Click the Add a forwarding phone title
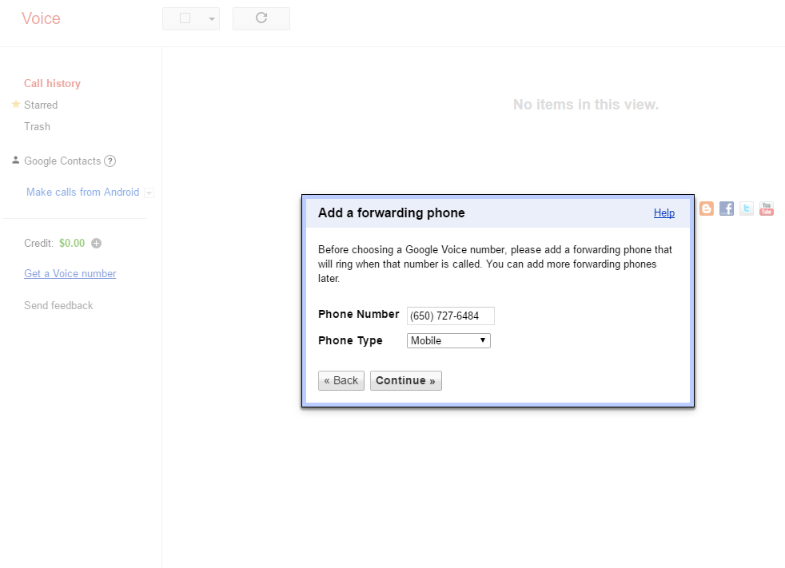Viewport: 785px width, 568px height. (392, 213)
